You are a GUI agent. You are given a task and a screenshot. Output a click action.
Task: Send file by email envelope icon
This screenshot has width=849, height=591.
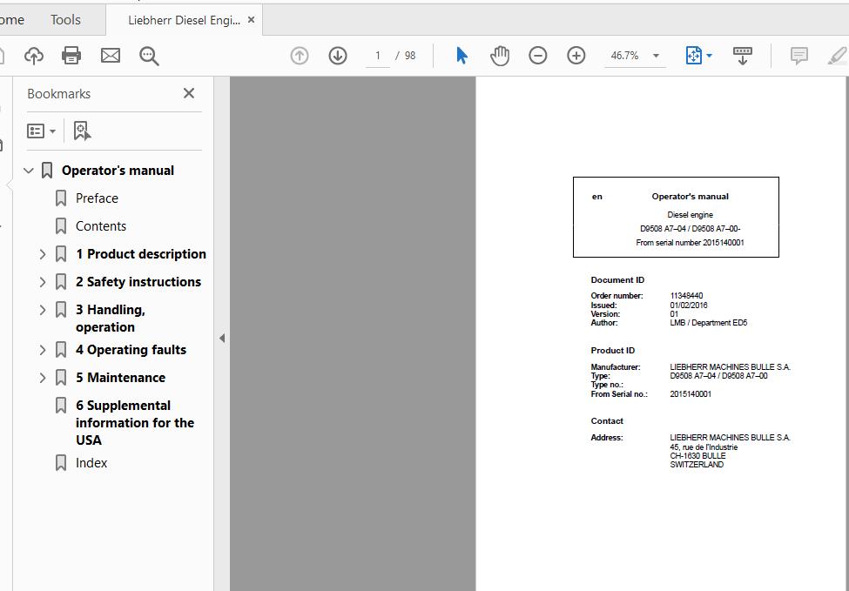pyautogui.click(x=111, y=56)
